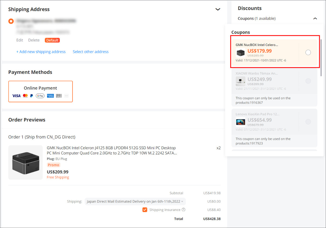This screenshot has width=326, height=228.
Task: Delete the shipping address
Action: [34, 40]
